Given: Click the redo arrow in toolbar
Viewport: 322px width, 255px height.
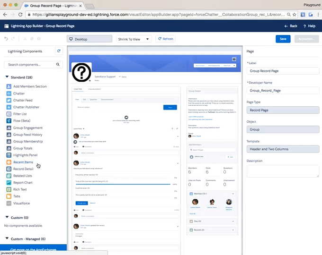Looking at the screenshot, I should click(x=13, y=39).
